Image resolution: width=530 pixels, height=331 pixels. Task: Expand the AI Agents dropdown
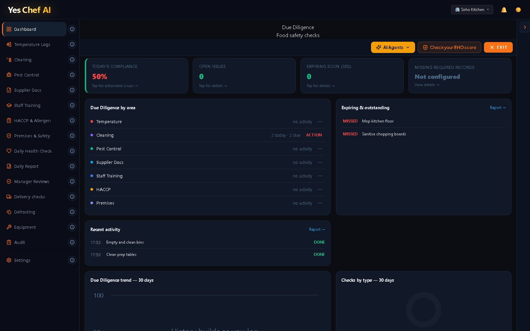coord(393,47)
